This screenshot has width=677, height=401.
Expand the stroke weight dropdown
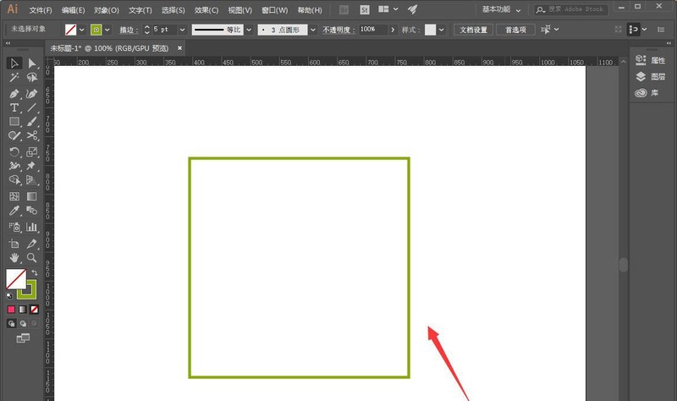click(x=183, y=29)
